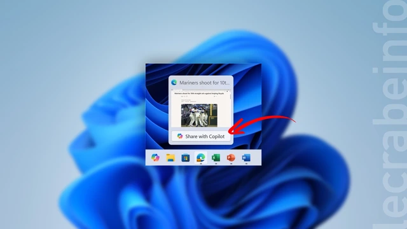Click the byline text under the headline
The height and width of the screenshot is (229, 407).
189,101
